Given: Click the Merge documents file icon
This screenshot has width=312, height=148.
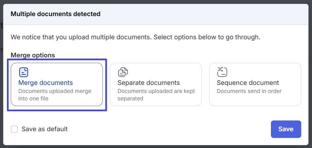Looking at the screenshot, I should pyautogui.click(x=24, y=72).
